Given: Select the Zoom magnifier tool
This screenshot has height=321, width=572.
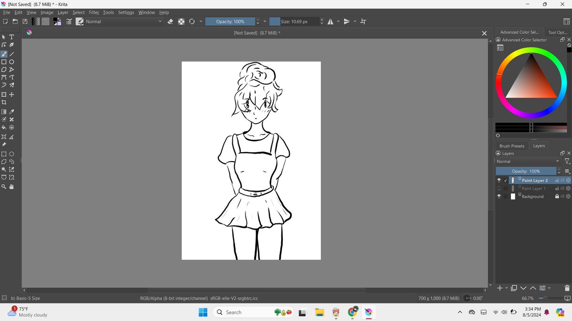Looking at the screenshot, I should [4, 187].
